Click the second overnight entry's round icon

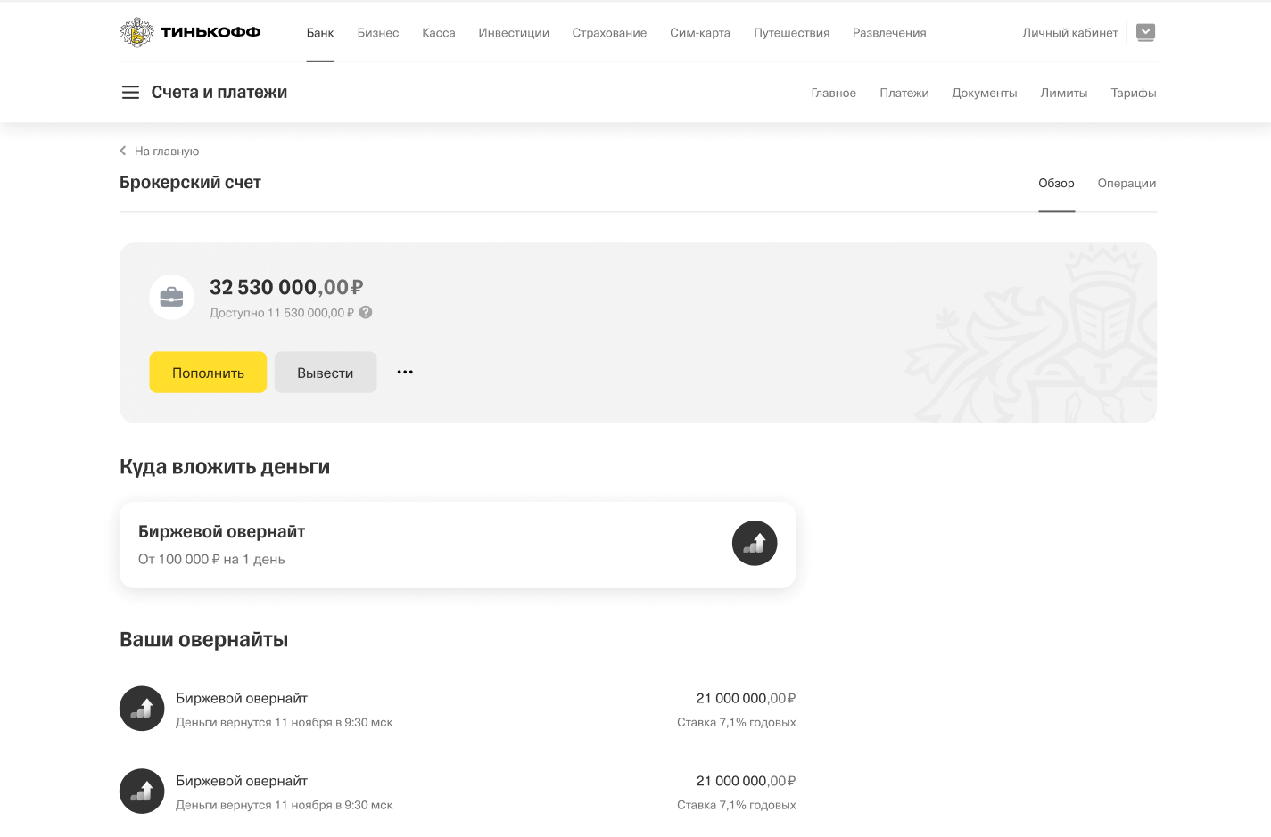pyautogui.click(x=142, y=792)
